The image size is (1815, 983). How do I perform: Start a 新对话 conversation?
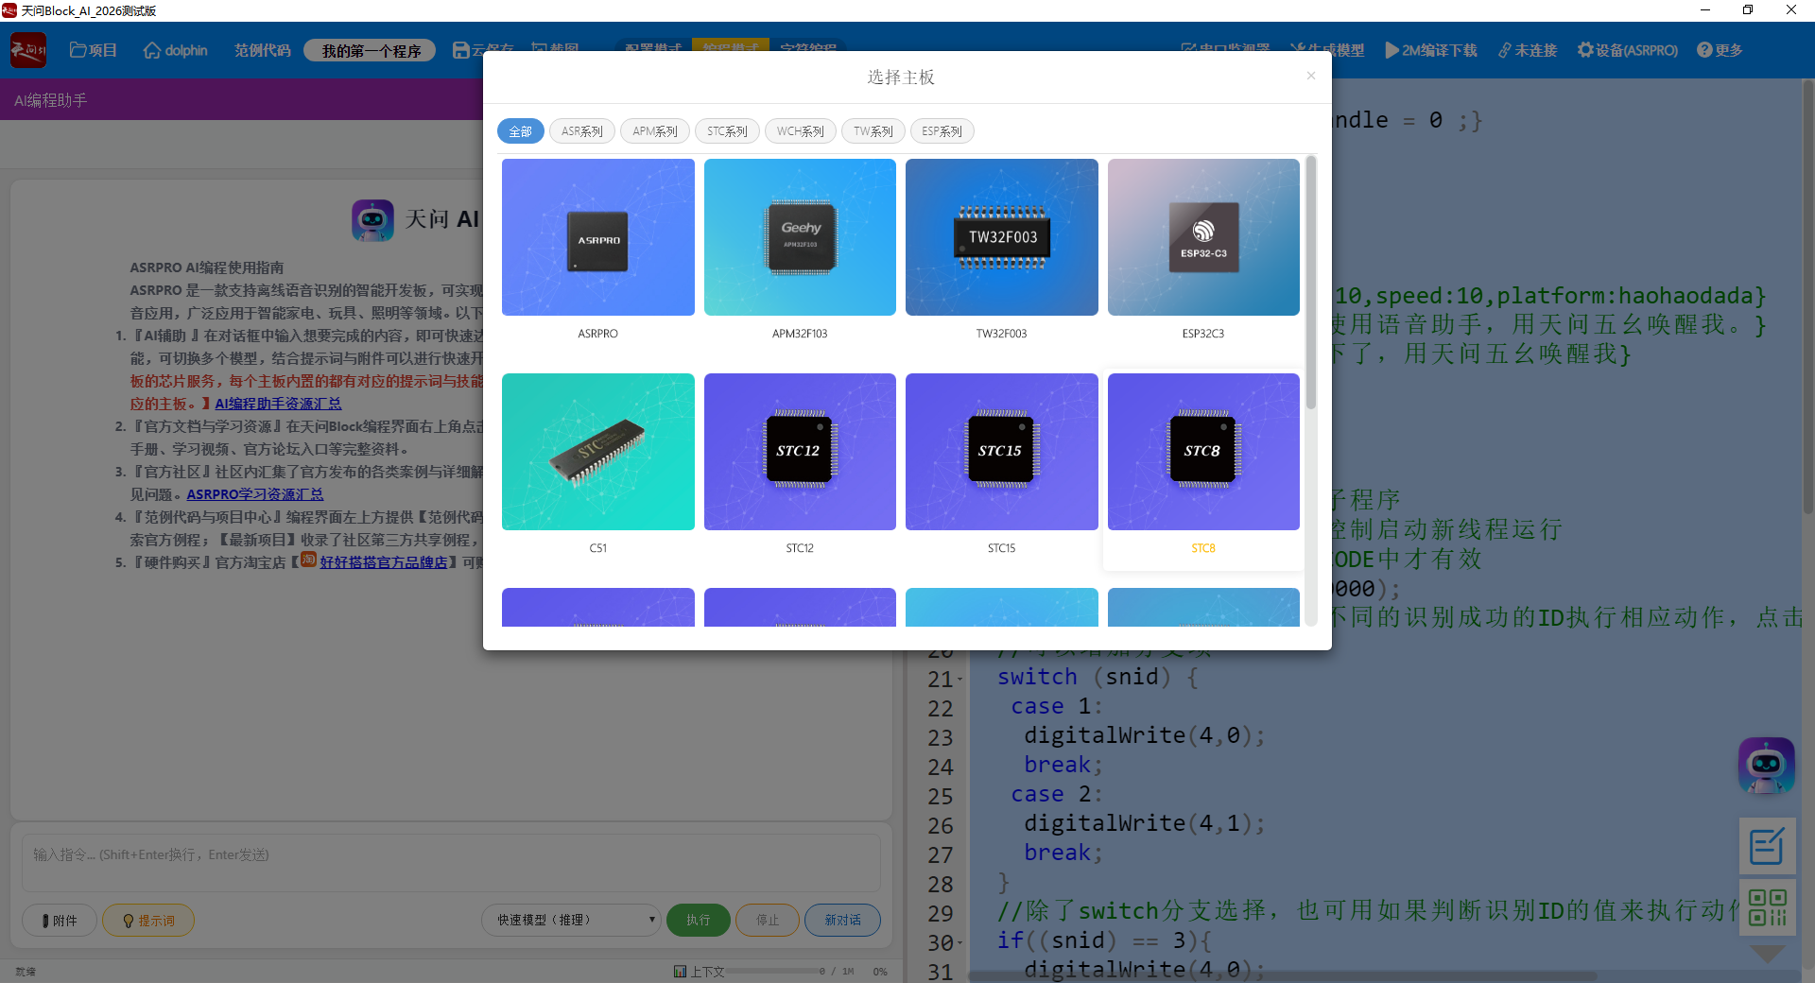[842, 920]
